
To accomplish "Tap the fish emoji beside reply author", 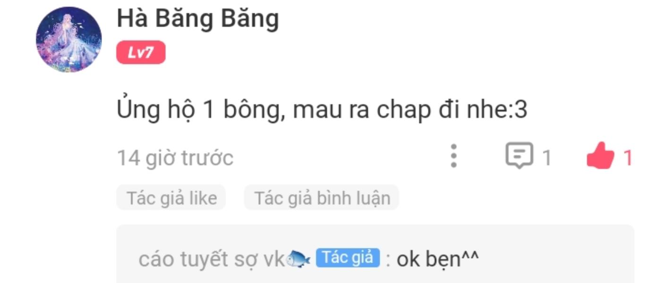I will 298,259.
